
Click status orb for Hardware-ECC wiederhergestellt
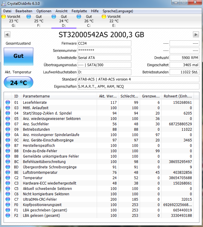8,183
